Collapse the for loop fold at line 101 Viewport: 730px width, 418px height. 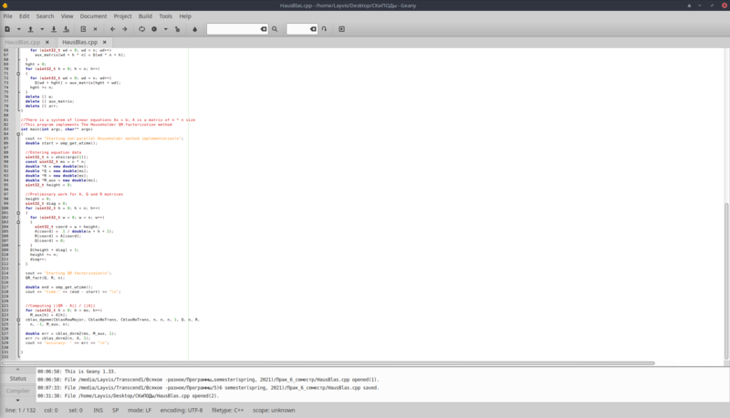click(18, 213)
